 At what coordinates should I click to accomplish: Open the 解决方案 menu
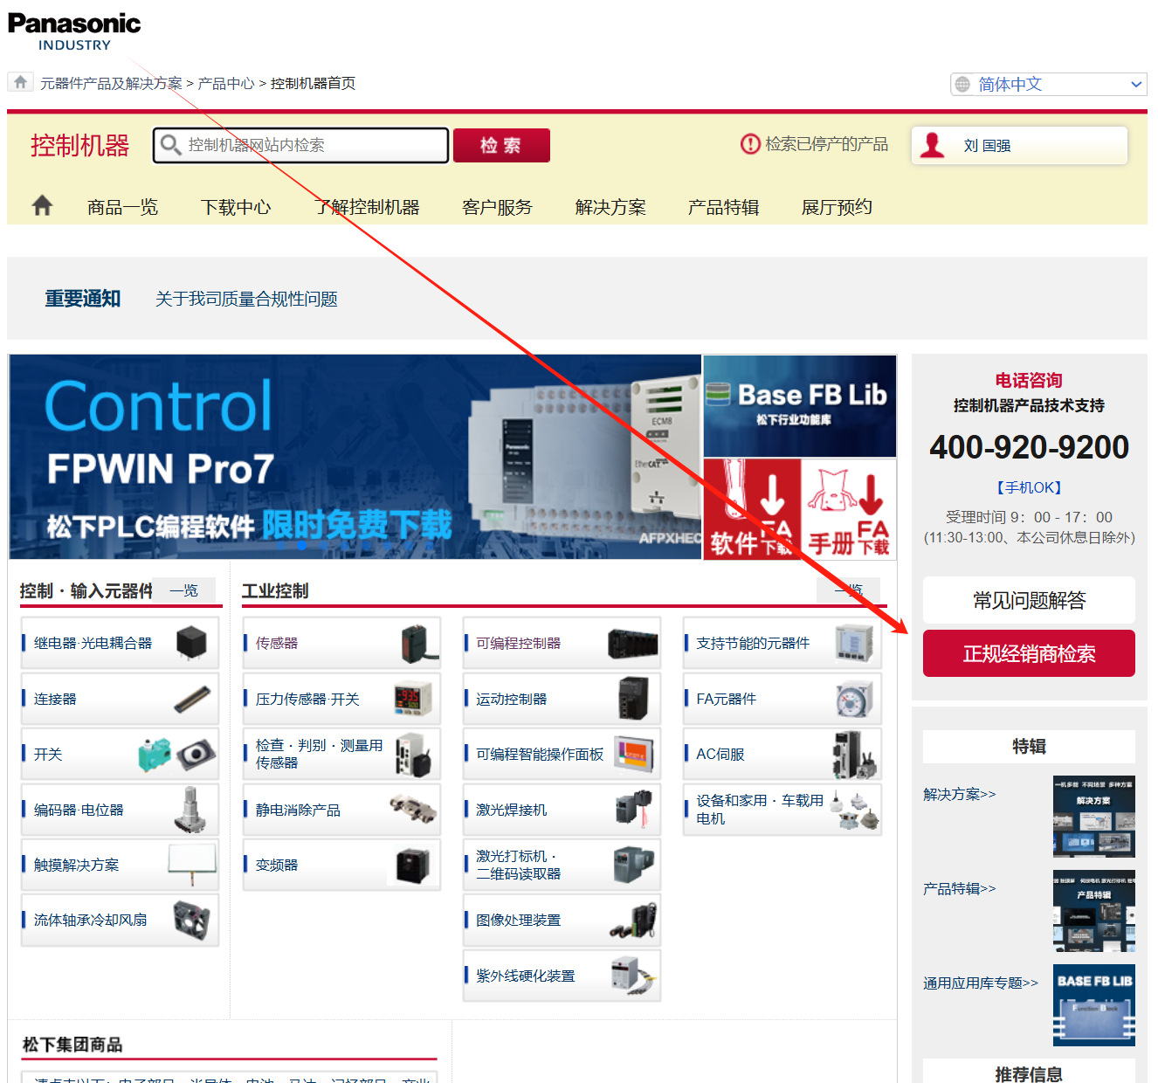click(610, 207)
